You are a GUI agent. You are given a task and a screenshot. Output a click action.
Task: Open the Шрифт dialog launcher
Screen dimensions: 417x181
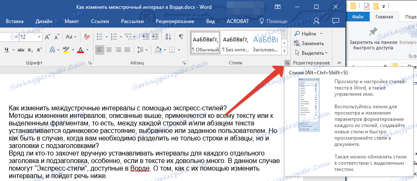[x=90, y=63]
